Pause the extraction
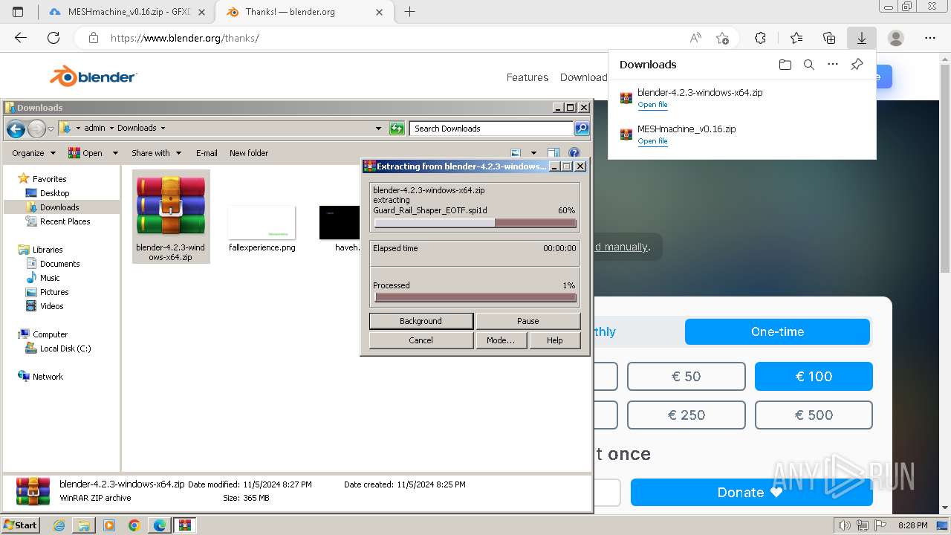Screen dimensions: 951x535 coord(528,321)
